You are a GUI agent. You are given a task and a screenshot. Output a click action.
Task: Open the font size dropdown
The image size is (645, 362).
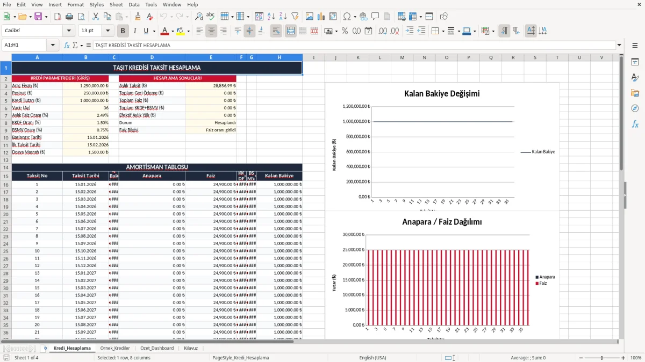tap(108, 31)
